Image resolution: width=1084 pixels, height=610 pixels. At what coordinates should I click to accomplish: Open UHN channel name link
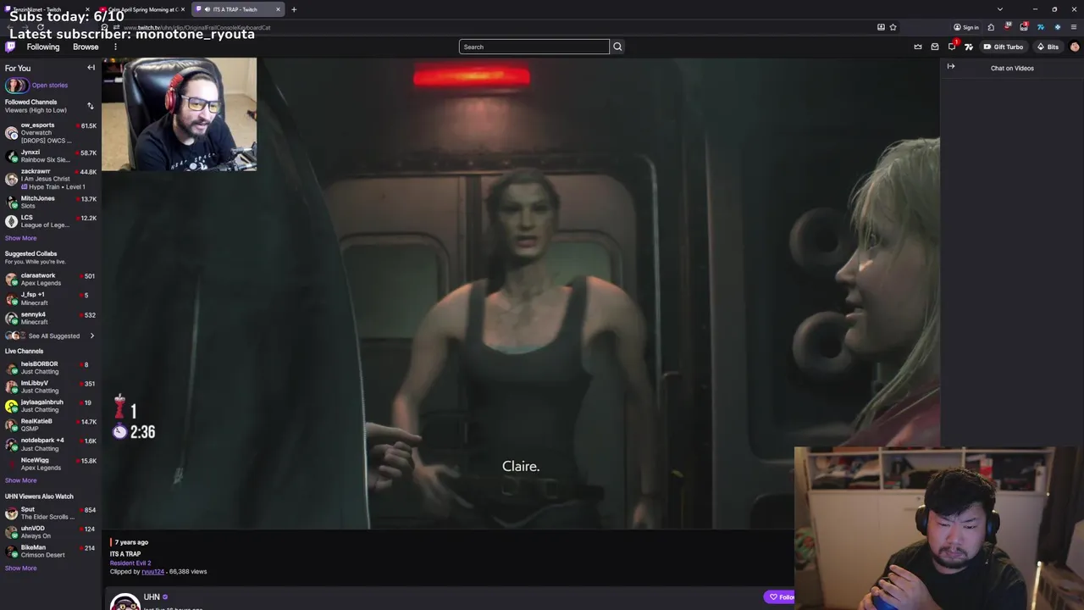click(152, 596)
